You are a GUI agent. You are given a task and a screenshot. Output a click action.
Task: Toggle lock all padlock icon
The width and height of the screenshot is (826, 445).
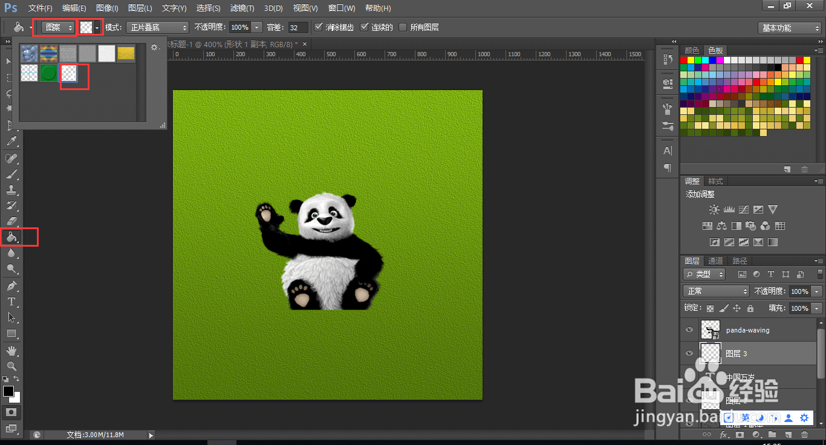pos(750,308)
